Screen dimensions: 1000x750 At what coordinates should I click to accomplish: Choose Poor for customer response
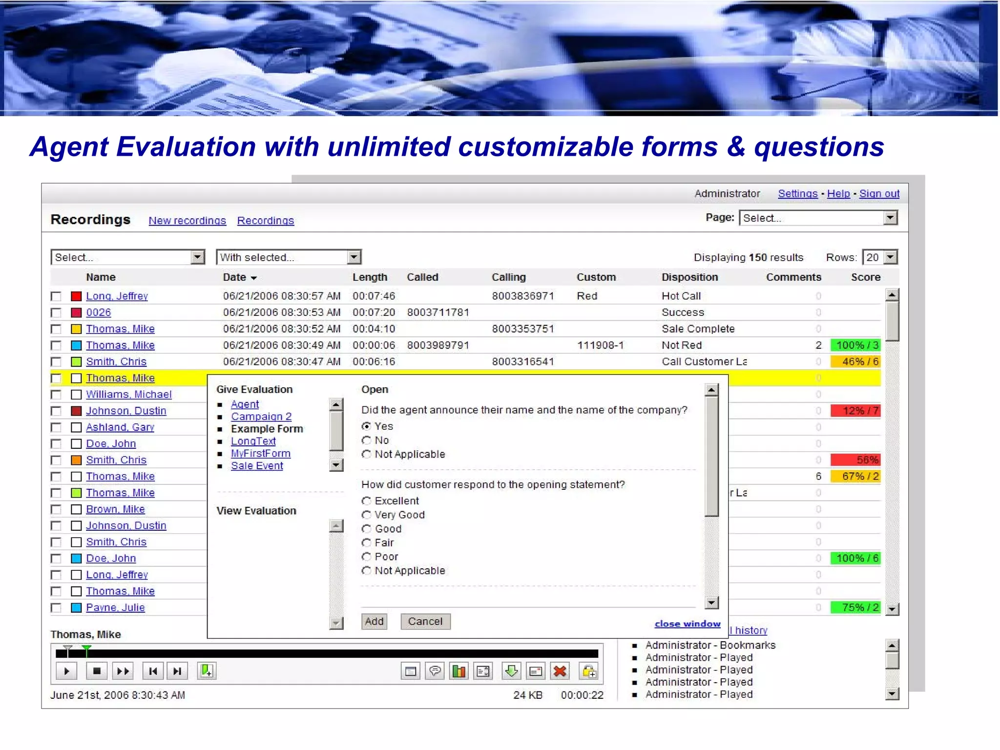pyautogui.click(x=366, y=557)
